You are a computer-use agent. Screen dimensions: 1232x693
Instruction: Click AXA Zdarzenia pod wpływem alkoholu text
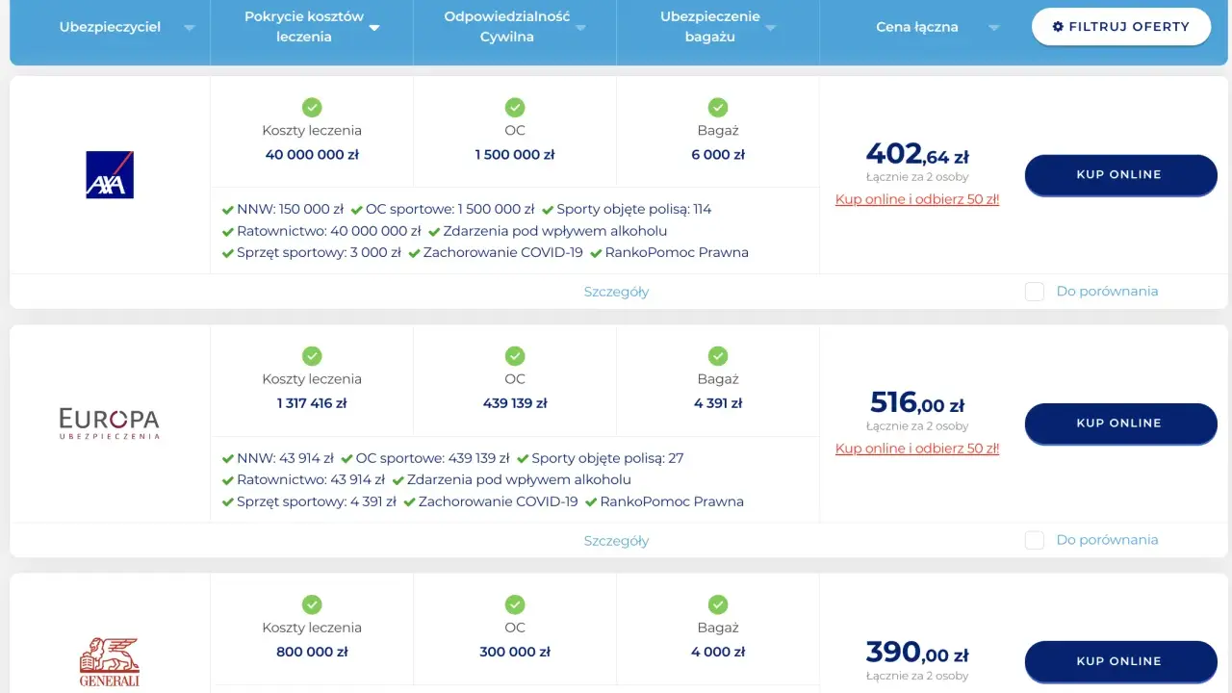[555, 231]
